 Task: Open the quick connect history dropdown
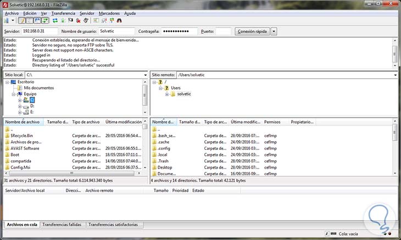tap(274, 31)
